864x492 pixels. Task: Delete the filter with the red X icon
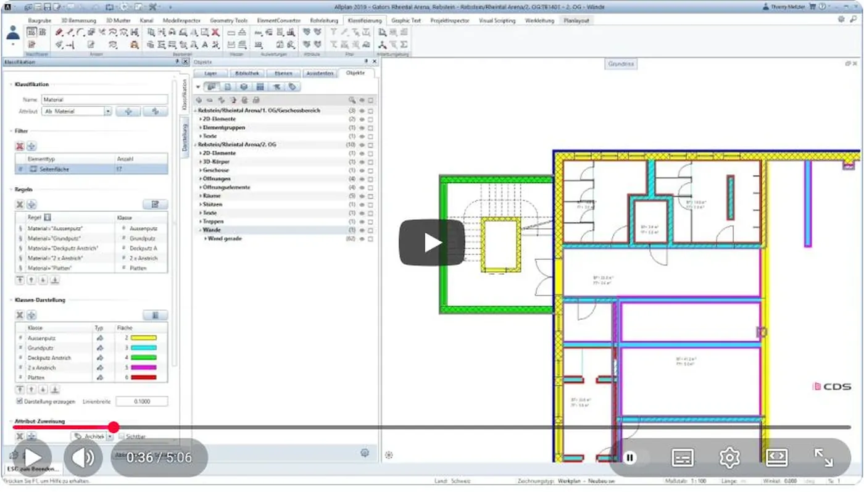tap(20, 146)
